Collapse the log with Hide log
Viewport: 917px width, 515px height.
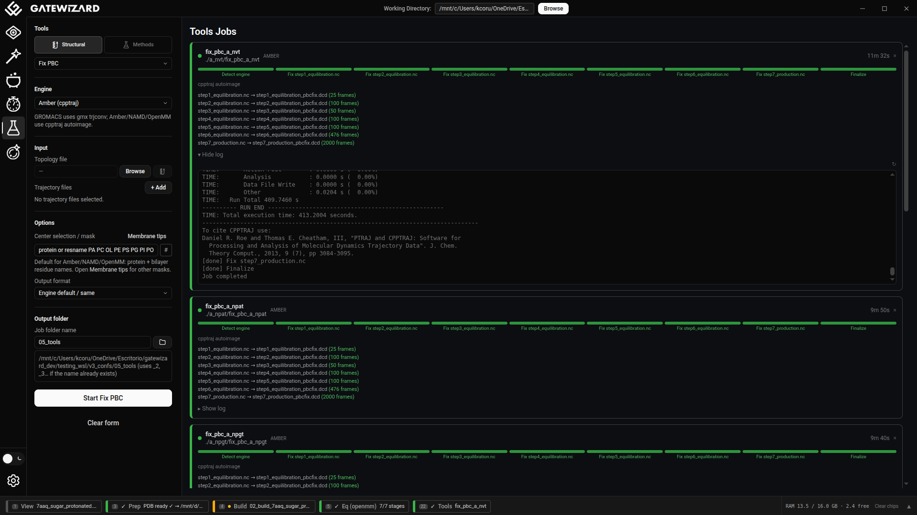(x=210, y=155)
